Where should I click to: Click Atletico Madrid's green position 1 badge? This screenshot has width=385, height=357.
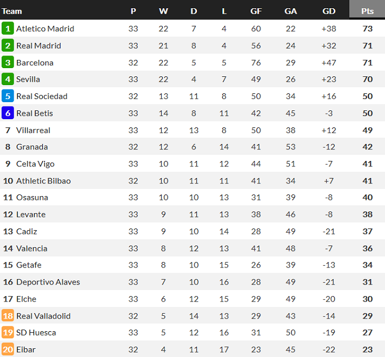(8, 29)
